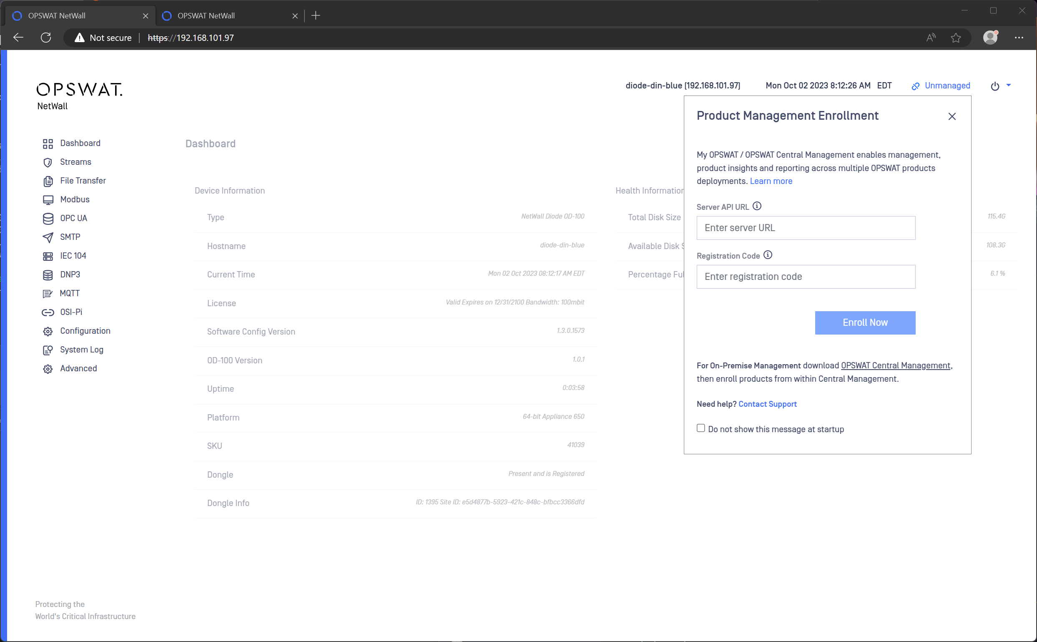
Task: Click the Unmanaged chain link icon
Action: click(916, 86)
